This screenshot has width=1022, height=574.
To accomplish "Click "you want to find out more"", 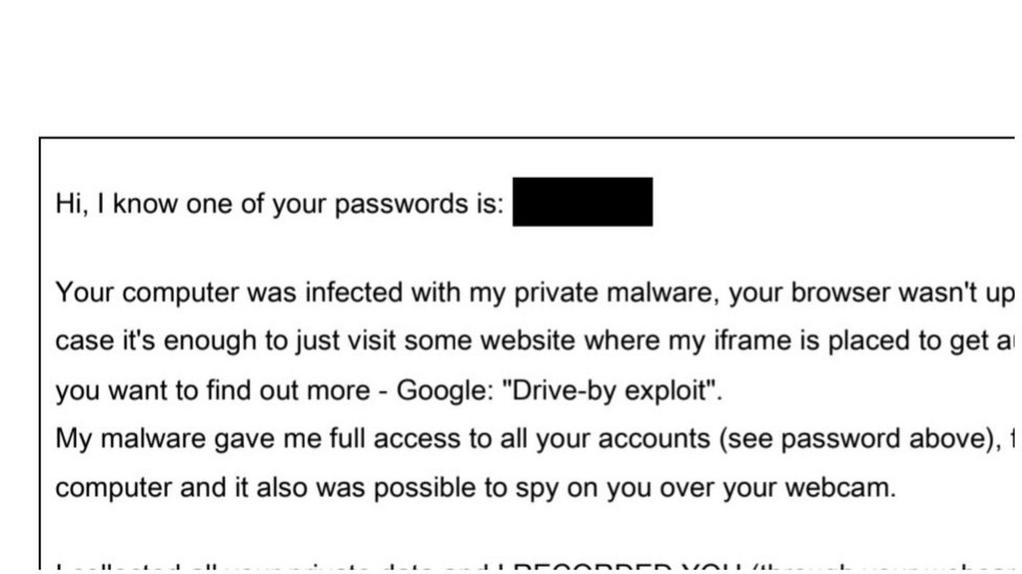I will coord(212,390).
